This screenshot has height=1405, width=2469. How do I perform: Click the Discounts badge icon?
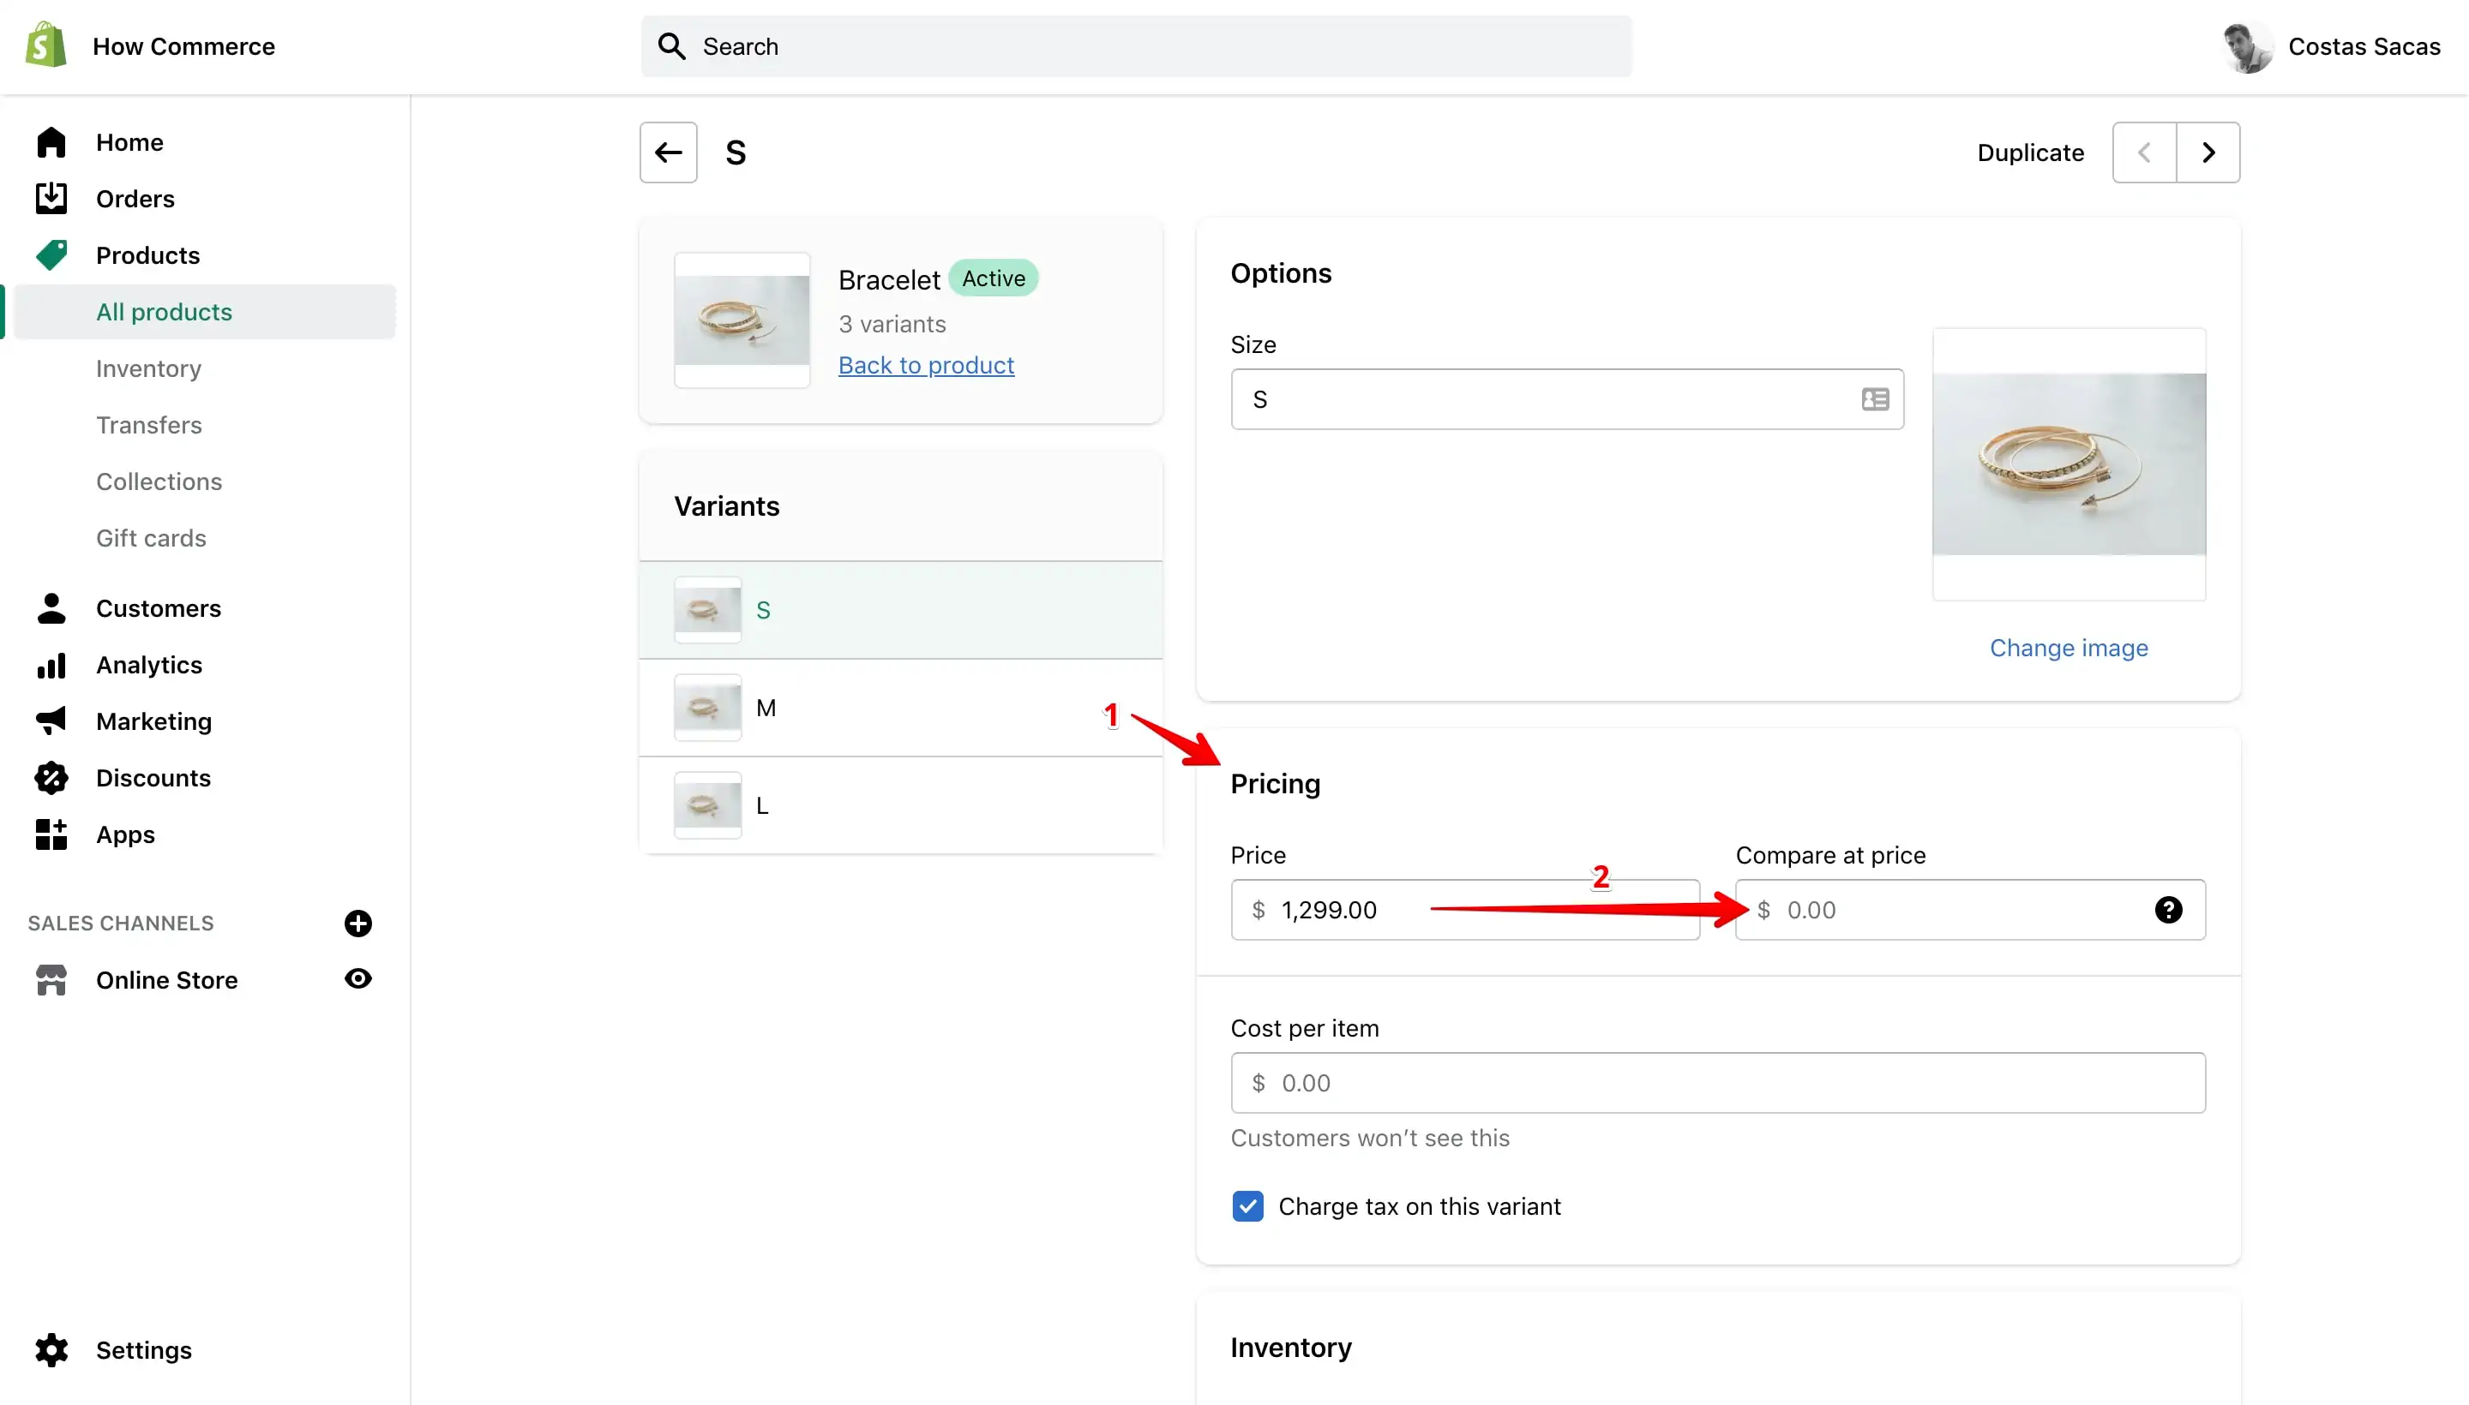[51, 778]
